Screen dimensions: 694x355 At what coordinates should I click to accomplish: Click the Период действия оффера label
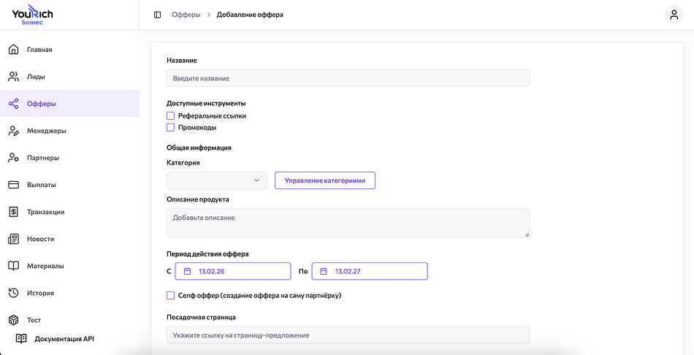[x=207, y=254]
